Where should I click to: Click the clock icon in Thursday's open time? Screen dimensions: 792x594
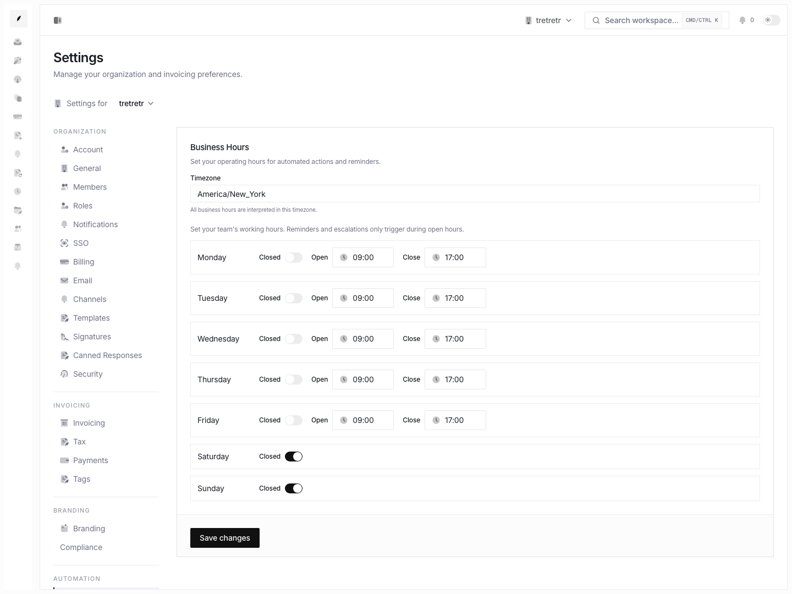pyautogui.click(x=344, y=380)
